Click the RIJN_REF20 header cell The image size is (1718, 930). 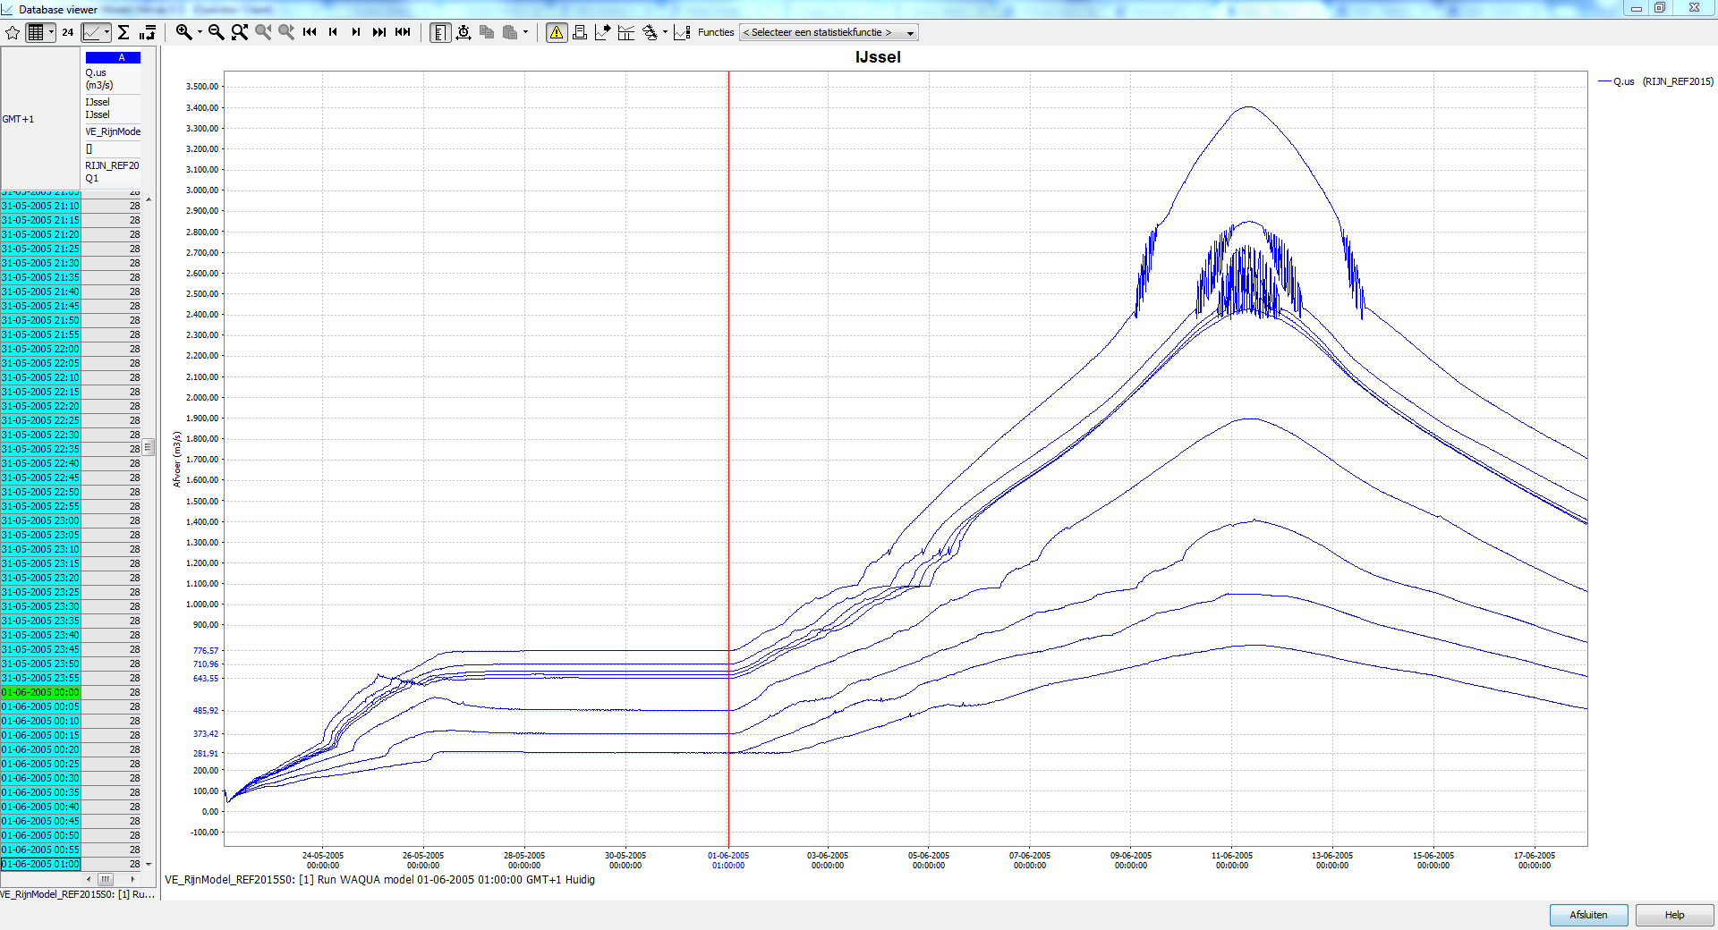(x=112, y=165)
